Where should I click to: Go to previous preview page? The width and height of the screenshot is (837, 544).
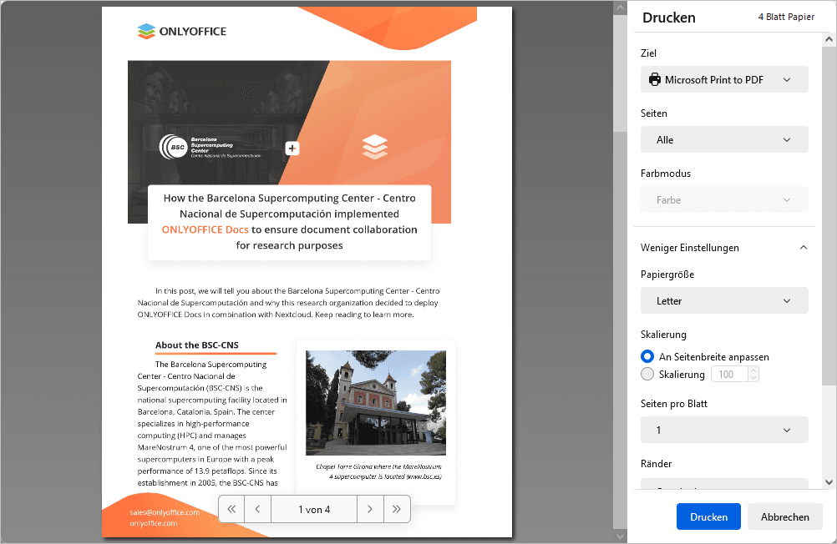[258, 509]
